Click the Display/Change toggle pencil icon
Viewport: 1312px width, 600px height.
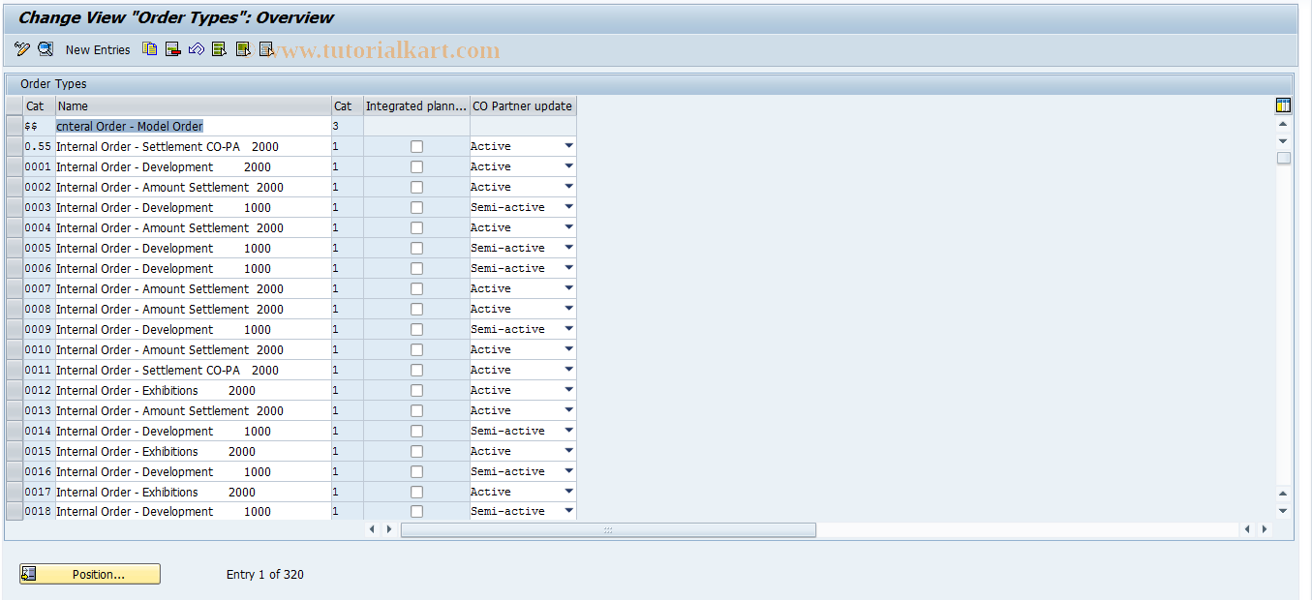(22, 49)
